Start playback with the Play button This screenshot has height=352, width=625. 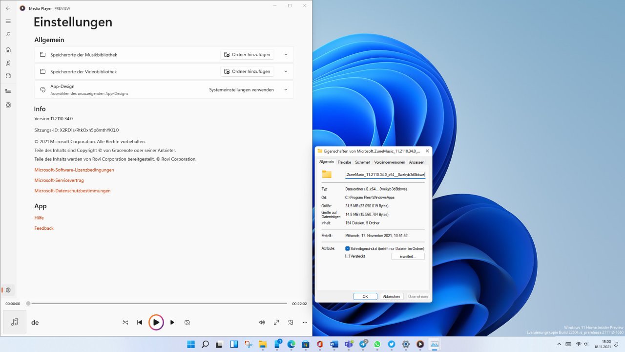tap(156, 322)
